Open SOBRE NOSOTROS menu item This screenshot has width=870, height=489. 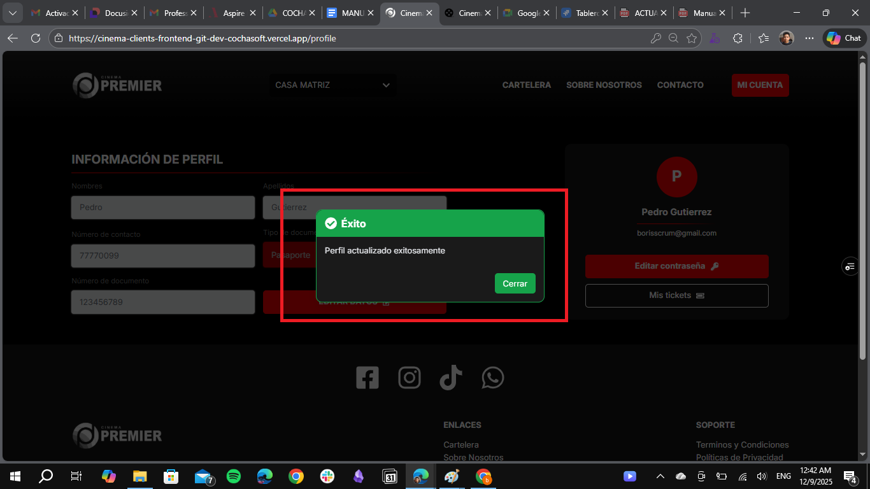tap(604, 85)
